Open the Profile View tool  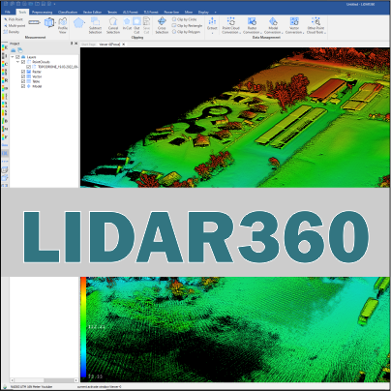63,25
